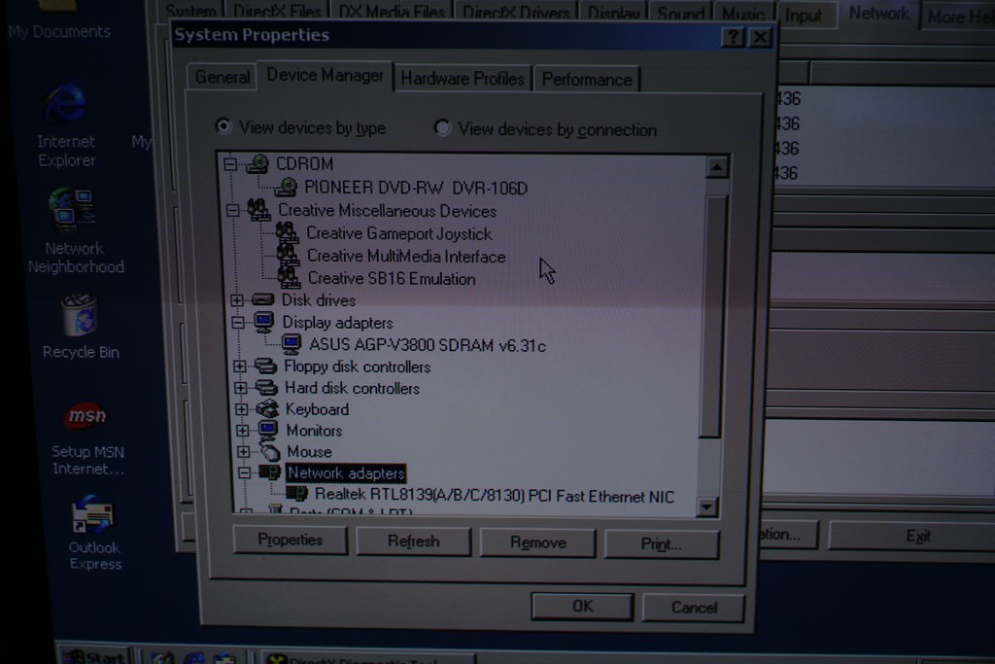This screenshot has height=664, width=995.
Task: Click the device list scroll down arrow
Action: point(707,507)
